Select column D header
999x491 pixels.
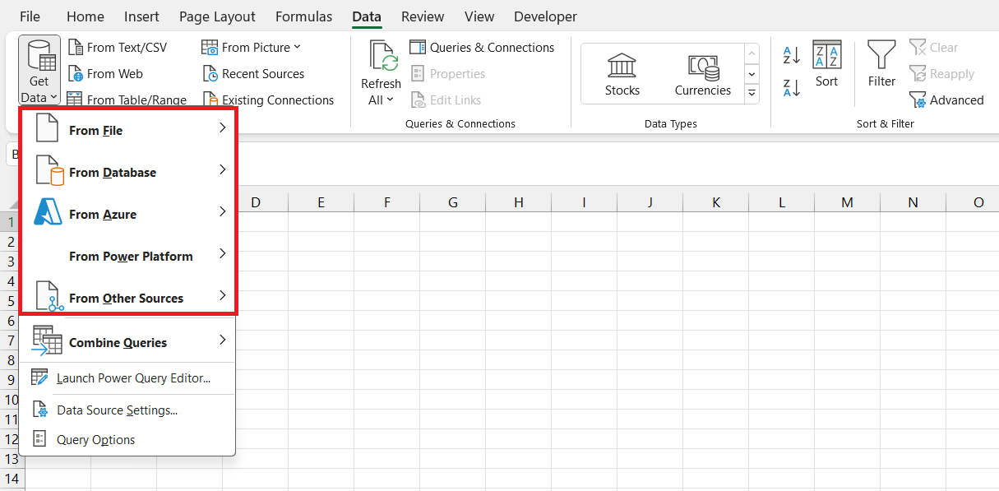tap(256, 202)
